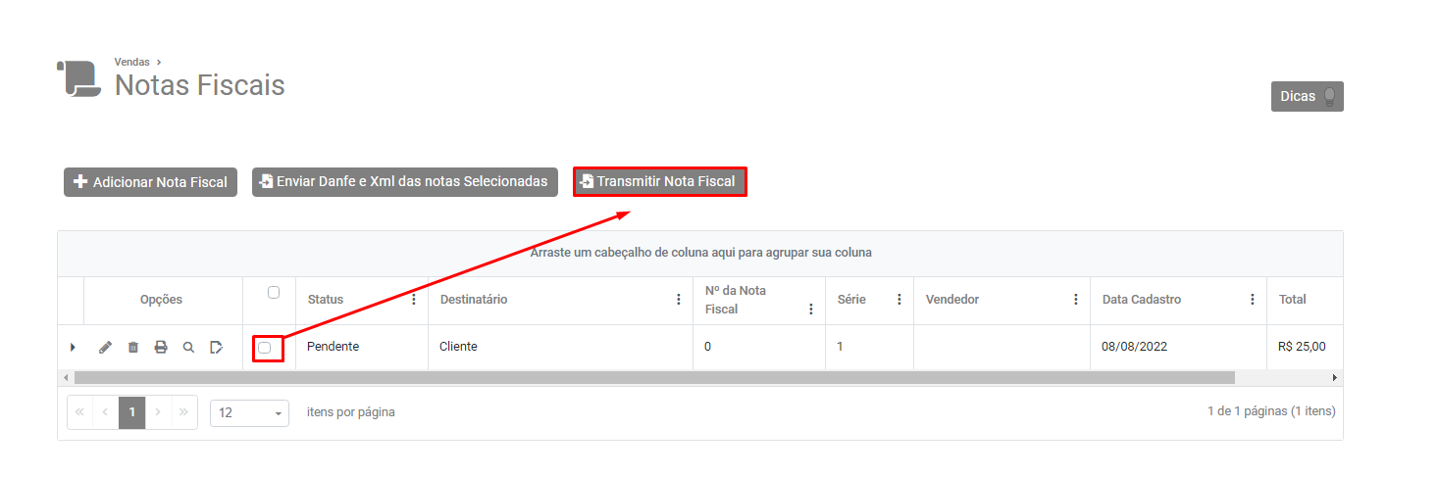Click Enviar Danfe e Xml das notas Selecionadas

[404, 182]
